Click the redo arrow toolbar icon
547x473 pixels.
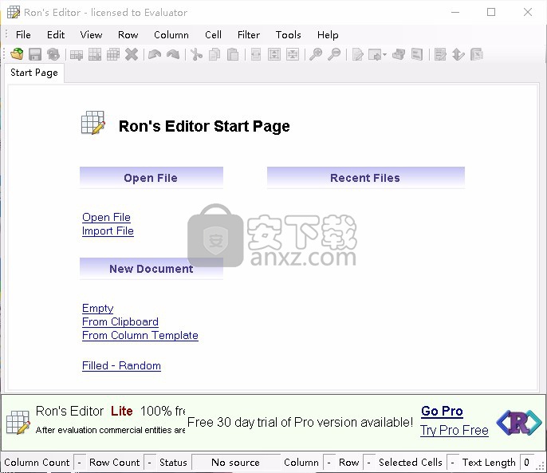click(173, 54)
